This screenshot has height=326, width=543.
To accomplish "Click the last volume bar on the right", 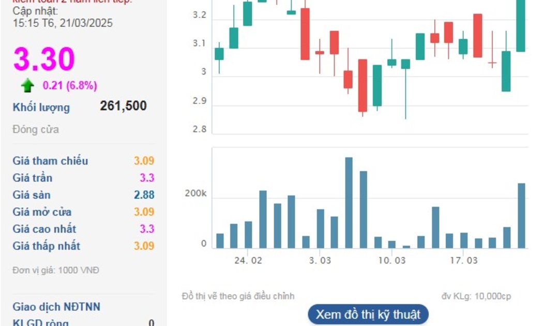I will coord(521,216).
